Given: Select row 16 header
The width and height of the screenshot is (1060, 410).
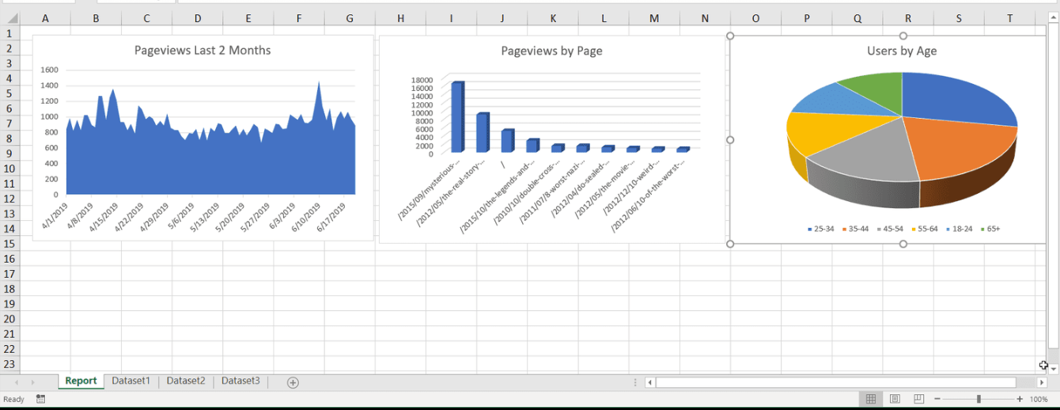Looking at the screenshot, I should pyautogui.click(x=9, y=259).
